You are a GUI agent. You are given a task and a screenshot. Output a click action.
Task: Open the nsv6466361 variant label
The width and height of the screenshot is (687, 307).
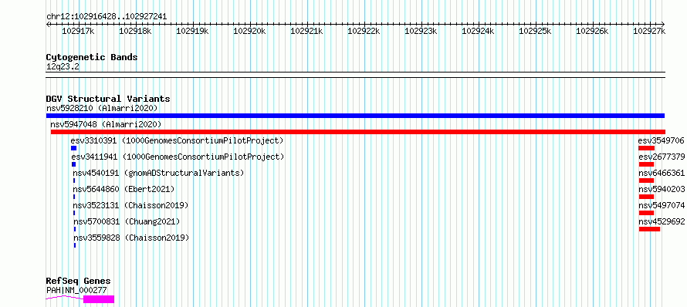(x=662, y=173)
